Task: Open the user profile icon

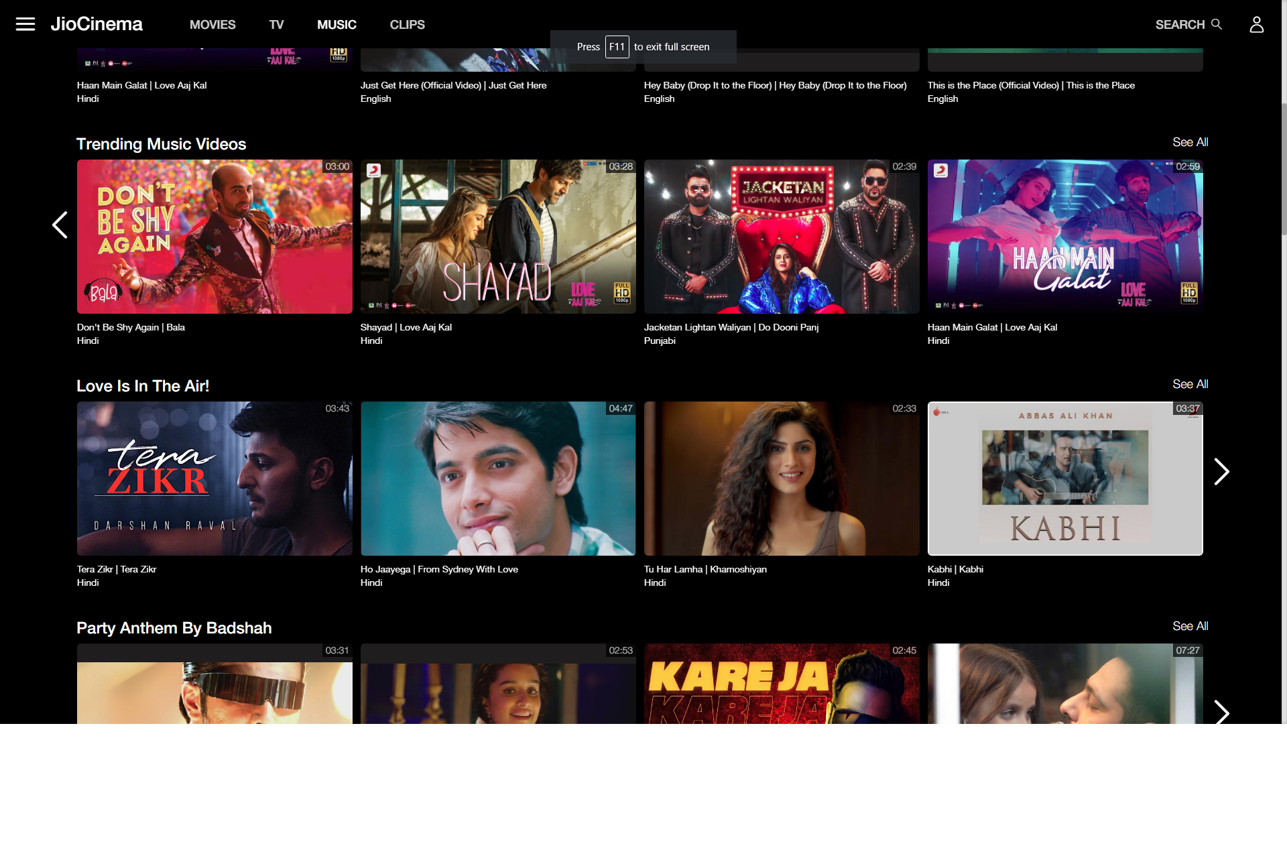Action: click(x=1257, y=24)
